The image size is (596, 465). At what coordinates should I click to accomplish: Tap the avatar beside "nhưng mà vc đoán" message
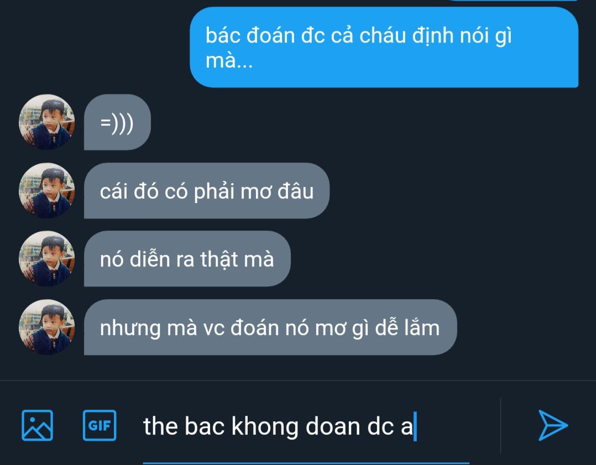tap(47, 327)
